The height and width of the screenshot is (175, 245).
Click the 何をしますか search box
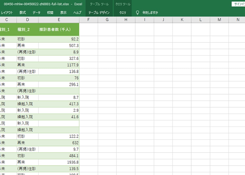click(x=150, y=13)
